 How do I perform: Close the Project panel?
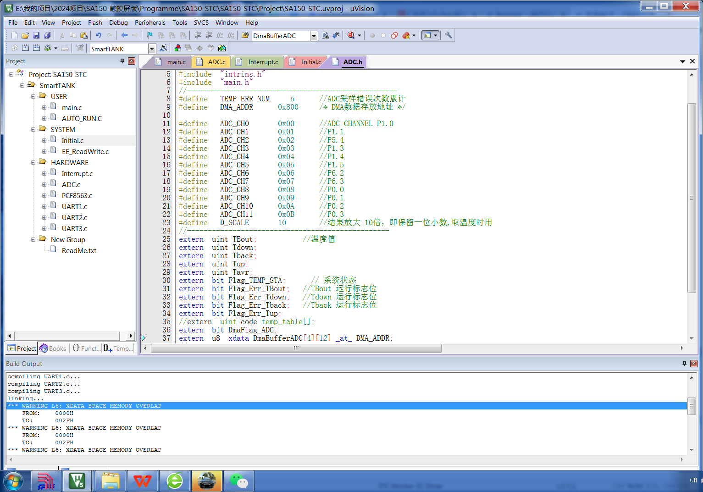tap(132, 61)
